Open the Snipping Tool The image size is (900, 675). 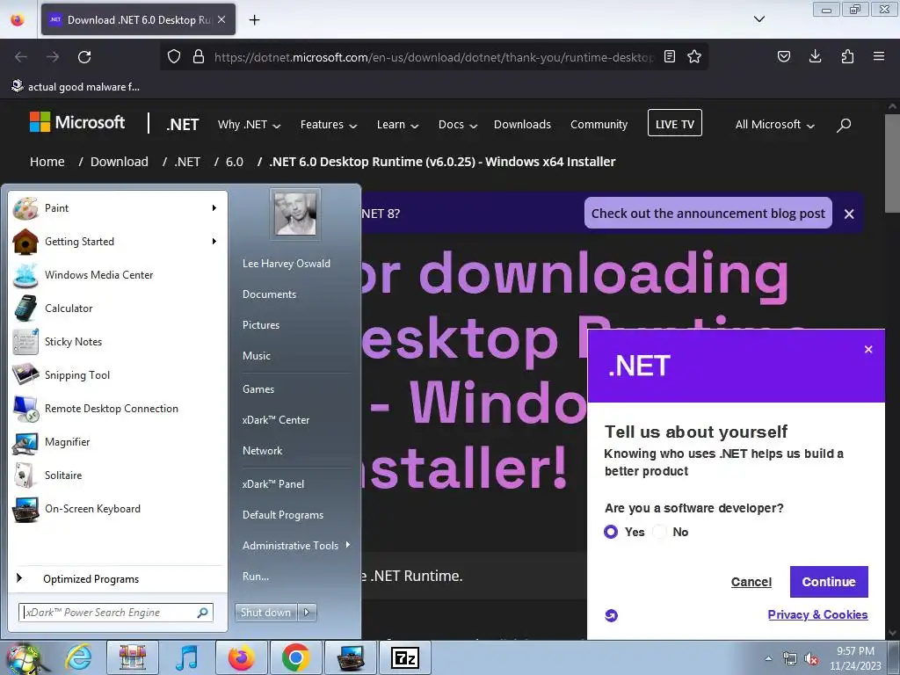coord(118,374)
